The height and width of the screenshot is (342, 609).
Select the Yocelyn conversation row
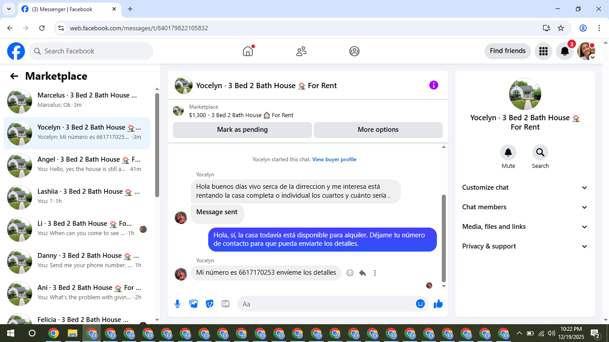click(x=77, y=133)
